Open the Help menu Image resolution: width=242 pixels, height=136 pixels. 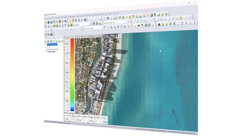[117, 13]
